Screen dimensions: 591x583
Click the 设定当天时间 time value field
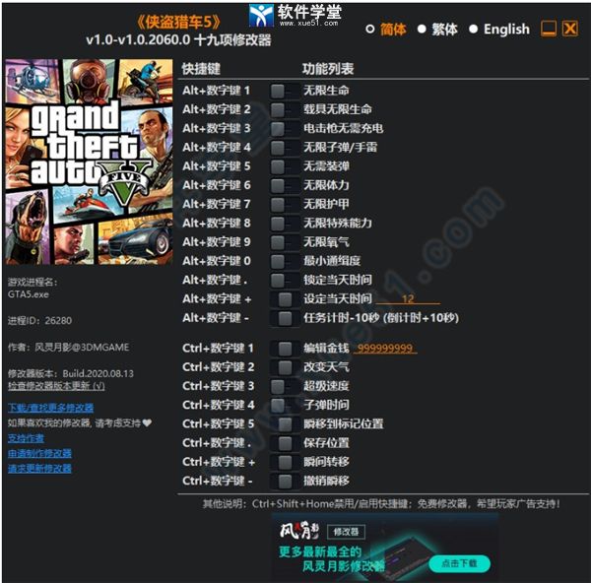406,299
